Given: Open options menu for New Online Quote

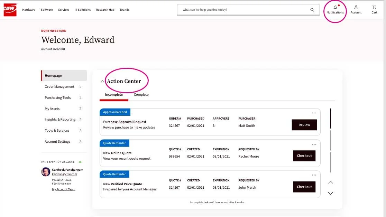Looking at the screenshot, I should 314,145.
